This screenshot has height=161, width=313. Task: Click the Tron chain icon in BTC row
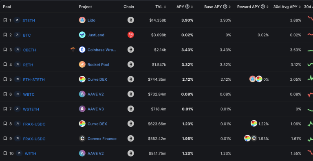pos(131,35)
